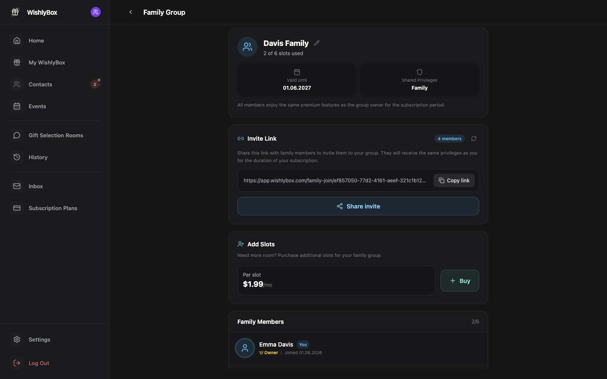Click Emma Davis's member avatar
The width and height of the screenshot is (607, 379).
[245, 348]
